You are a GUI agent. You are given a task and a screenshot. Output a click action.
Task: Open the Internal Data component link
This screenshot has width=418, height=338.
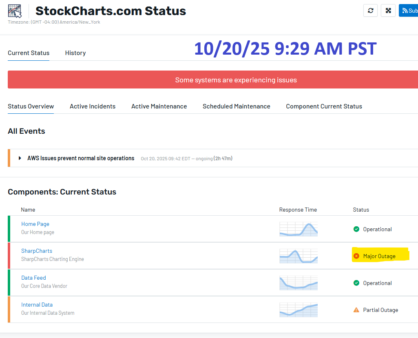(x=37, y=305)
